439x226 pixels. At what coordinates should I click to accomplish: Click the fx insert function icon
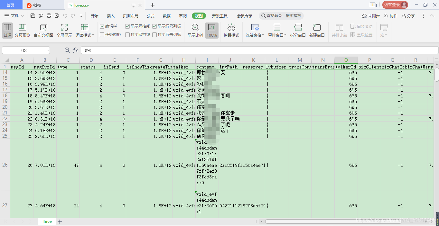pyautogui.click(x=76, y=50)
